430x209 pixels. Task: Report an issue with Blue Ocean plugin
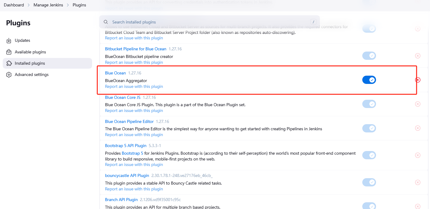[134, 86]
